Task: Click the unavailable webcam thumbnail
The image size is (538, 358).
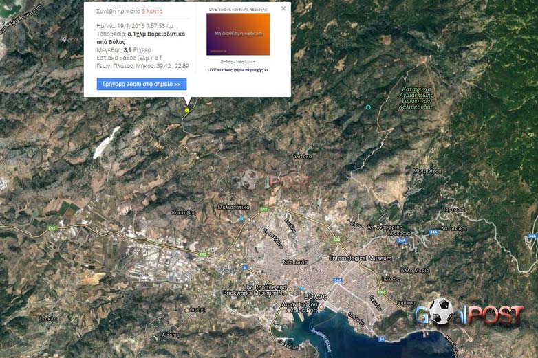Action: coord(238,34)
